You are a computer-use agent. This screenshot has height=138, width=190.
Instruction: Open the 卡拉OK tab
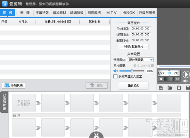[x=129, y=13]
